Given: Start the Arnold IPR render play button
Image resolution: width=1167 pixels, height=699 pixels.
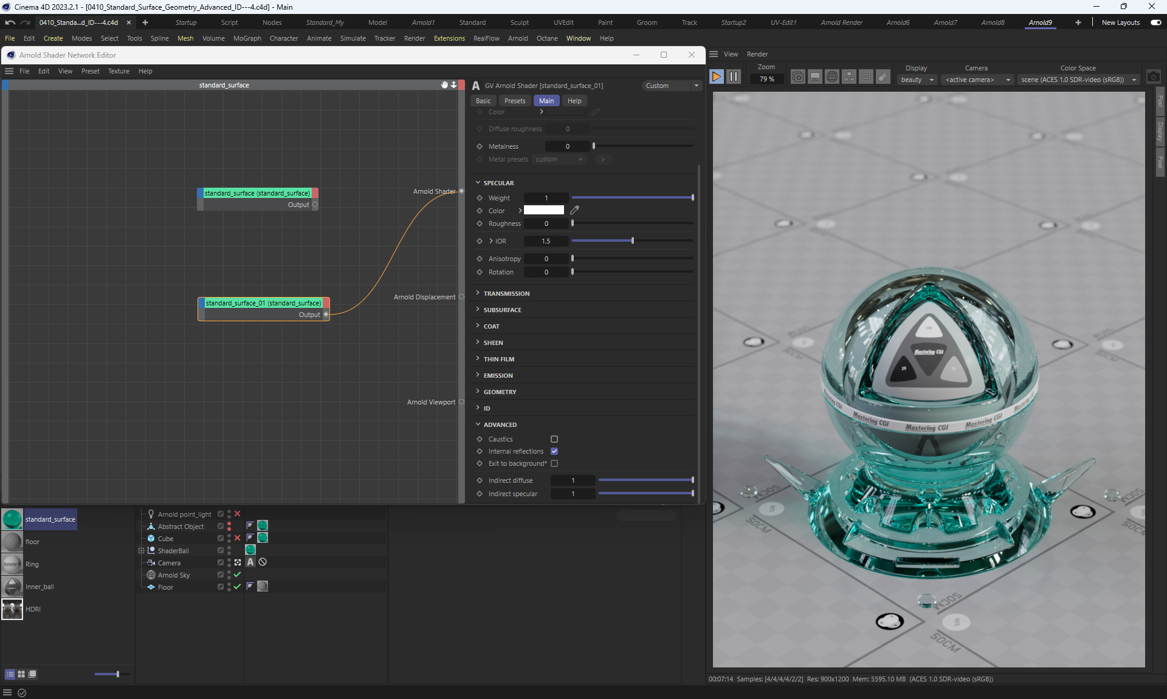Looking at the screenshot, I should pyautogui.click(x=716, y=77).
